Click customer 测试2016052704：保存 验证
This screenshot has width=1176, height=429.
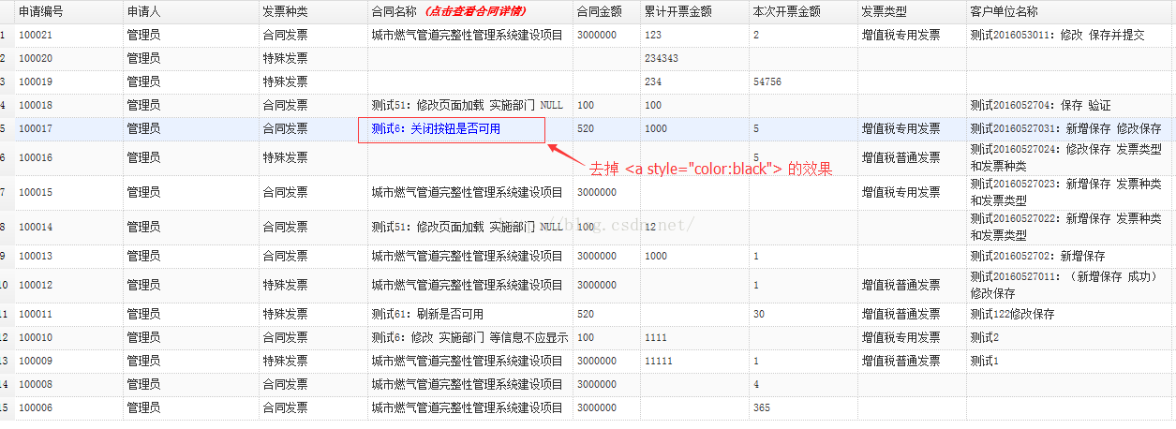pos(1040,105)
